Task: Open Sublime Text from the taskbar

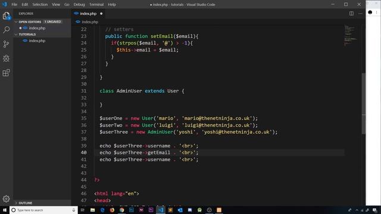Action: pyautogui.click(x=170, y=210)
